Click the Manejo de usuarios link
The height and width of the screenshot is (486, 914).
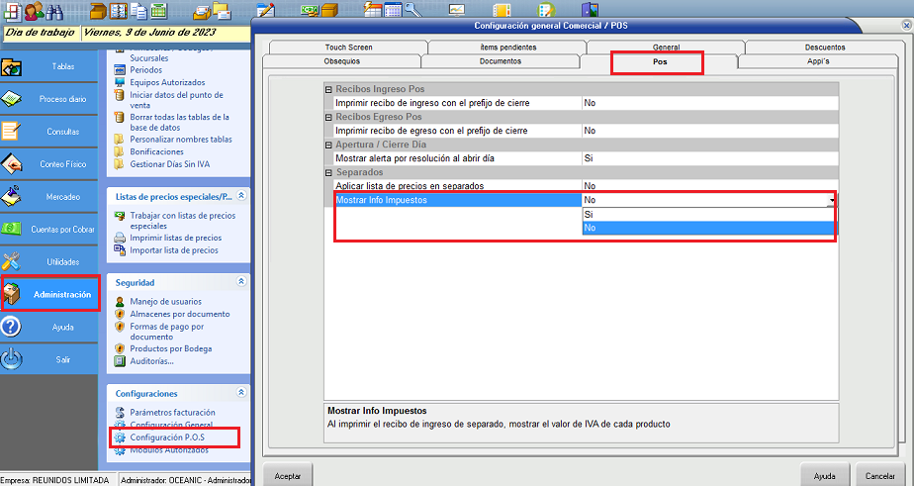click(x=165, y=301)
